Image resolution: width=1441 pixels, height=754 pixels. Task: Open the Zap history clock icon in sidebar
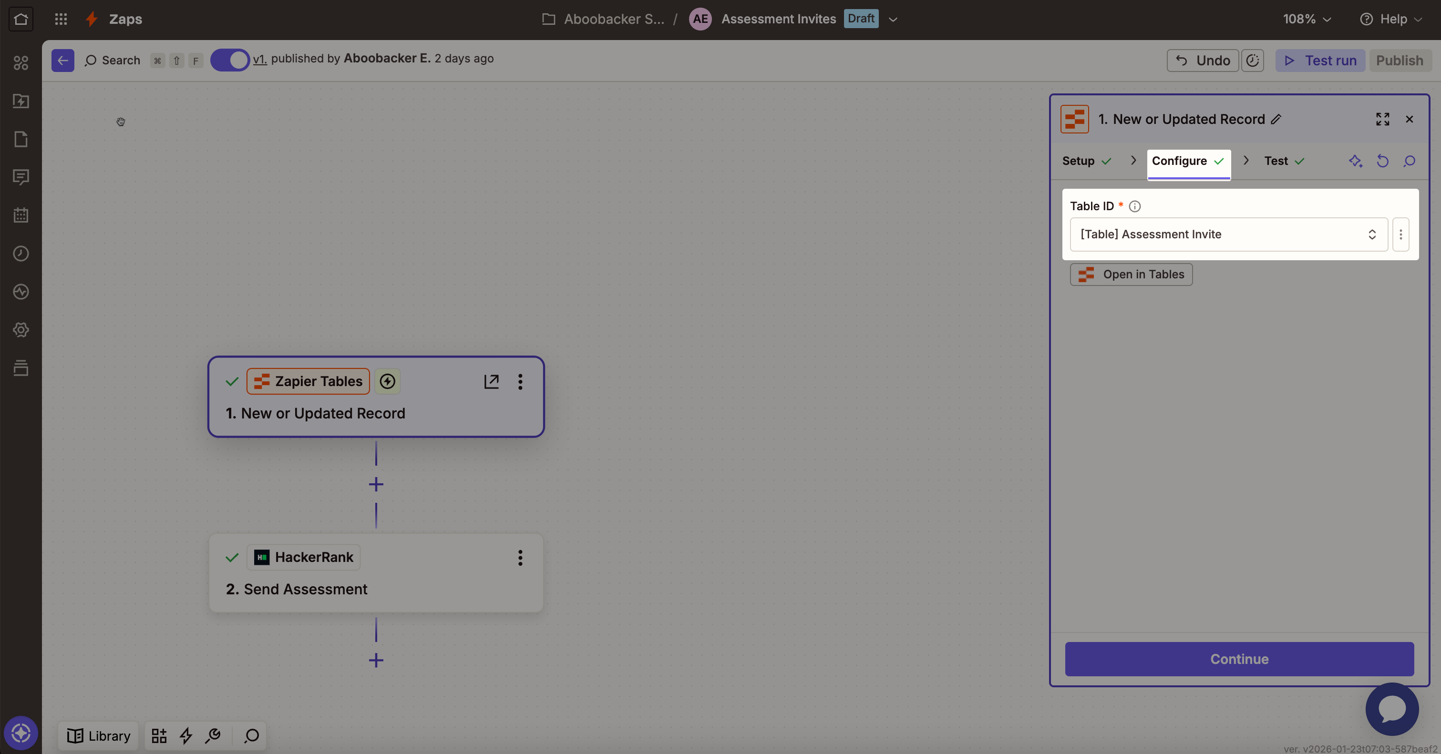click(x=21, y=253)
